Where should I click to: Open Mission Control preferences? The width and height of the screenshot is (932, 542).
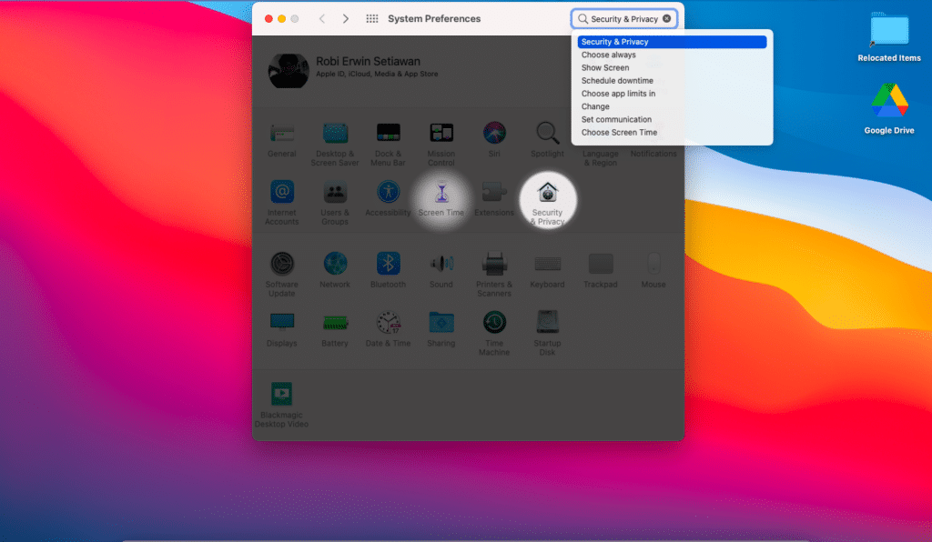[x=441, y=145]
